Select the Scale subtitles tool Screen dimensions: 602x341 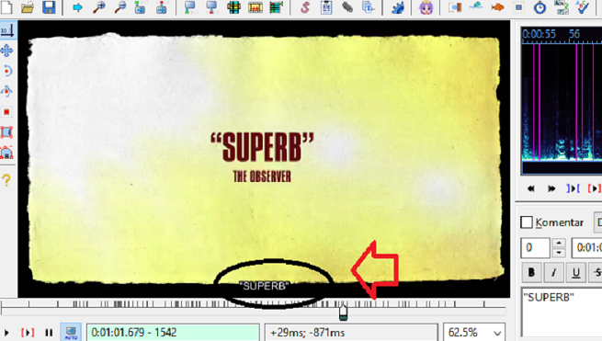(x=7, y=112)
